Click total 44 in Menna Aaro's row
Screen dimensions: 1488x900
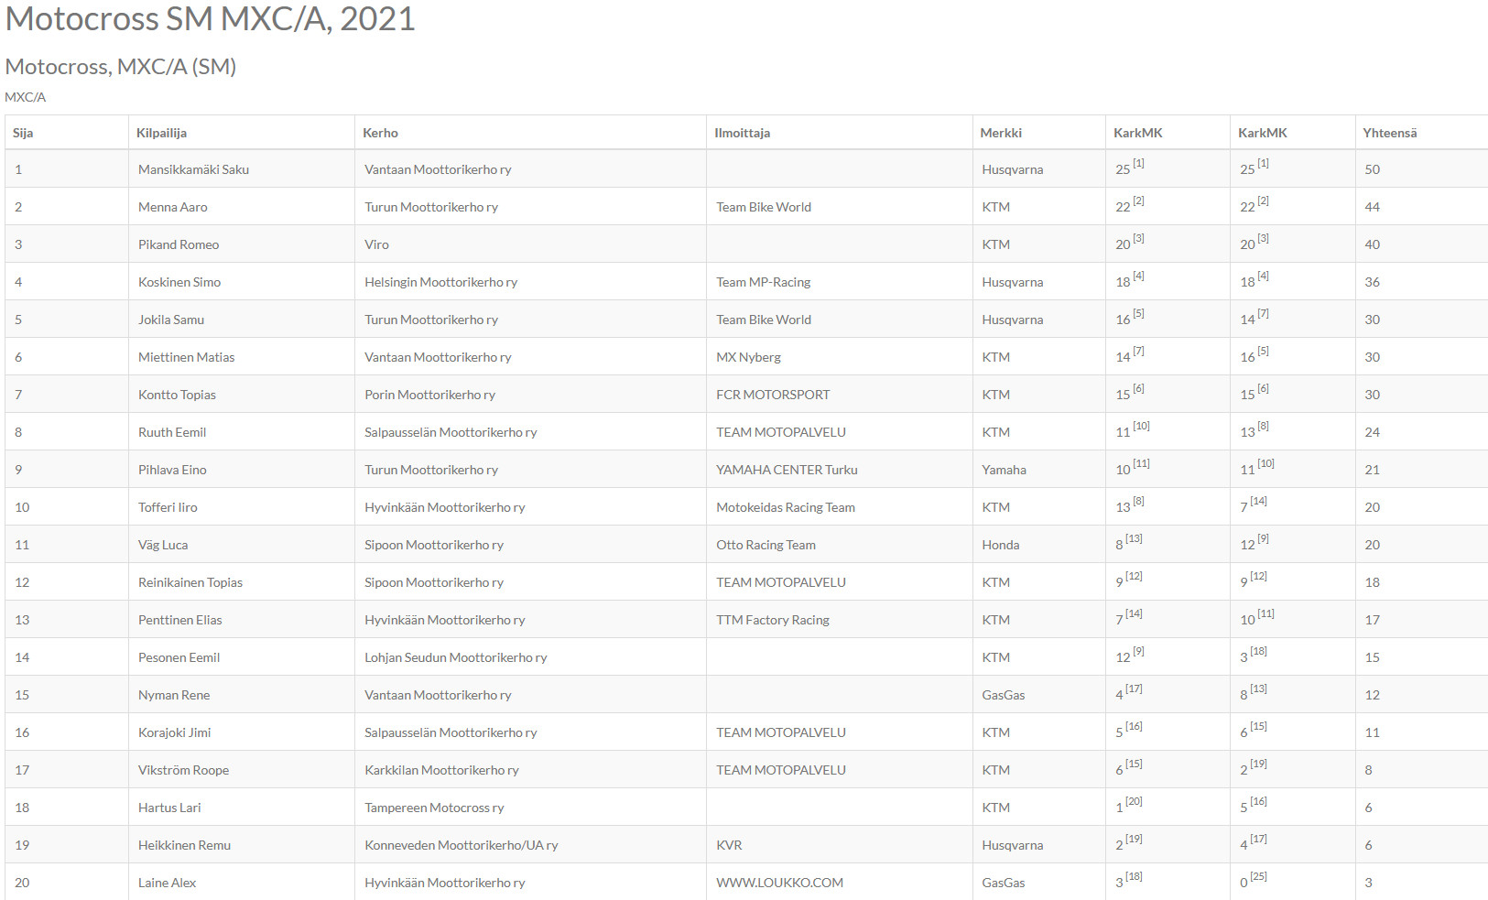coord(1372,207)
